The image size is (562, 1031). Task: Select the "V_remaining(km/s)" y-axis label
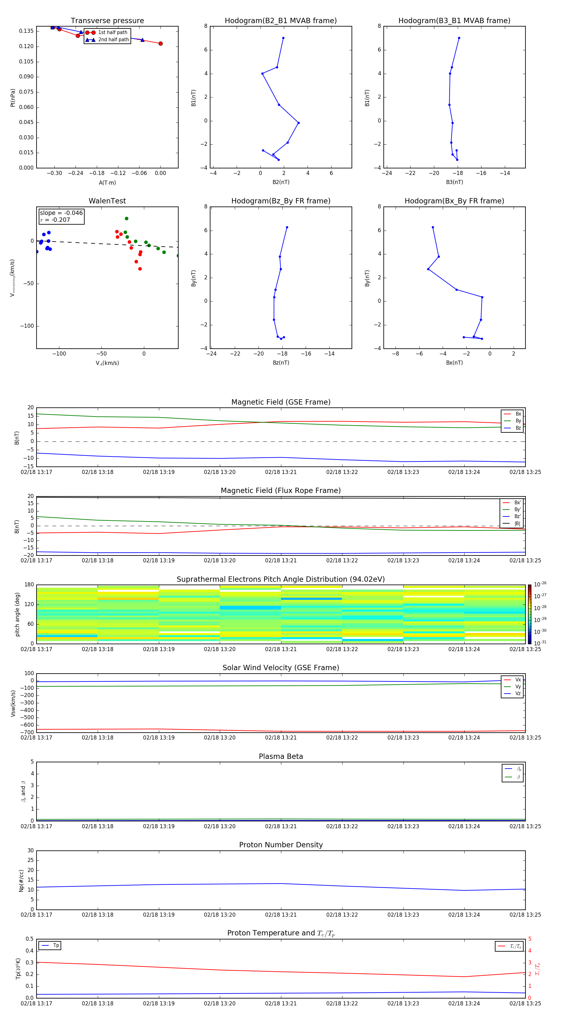[12, 278]
